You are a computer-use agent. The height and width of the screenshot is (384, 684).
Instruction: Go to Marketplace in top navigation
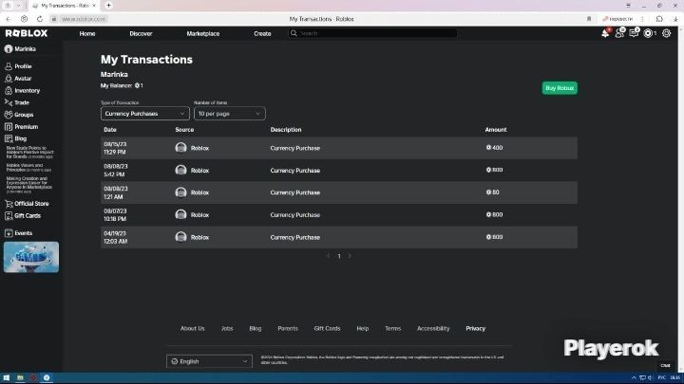pyautogui.click(x=203, y=33)
